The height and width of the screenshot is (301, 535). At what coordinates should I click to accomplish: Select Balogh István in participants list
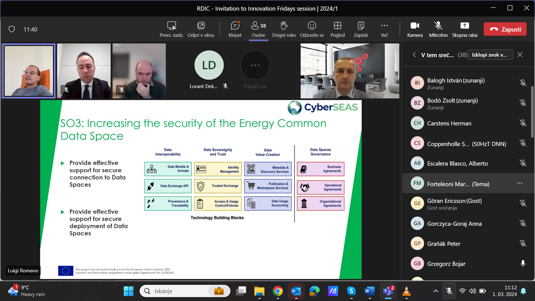pyautogui.click(x=468, y=83)
